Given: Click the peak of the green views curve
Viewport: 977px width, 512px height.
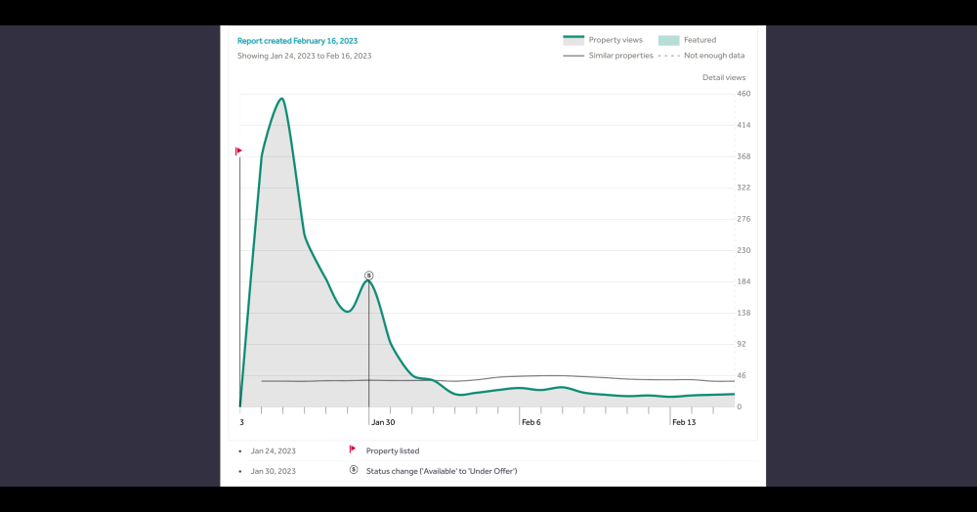Looking at the screenshot, I should [281, 99].
